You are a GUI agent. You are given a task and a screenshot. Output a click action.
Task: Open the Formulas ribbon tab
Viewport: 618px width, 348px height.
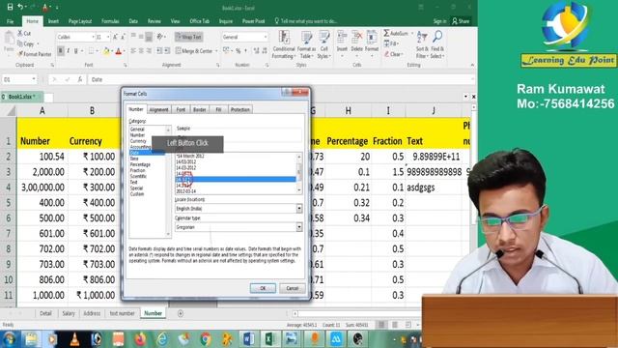pos(110,21)
